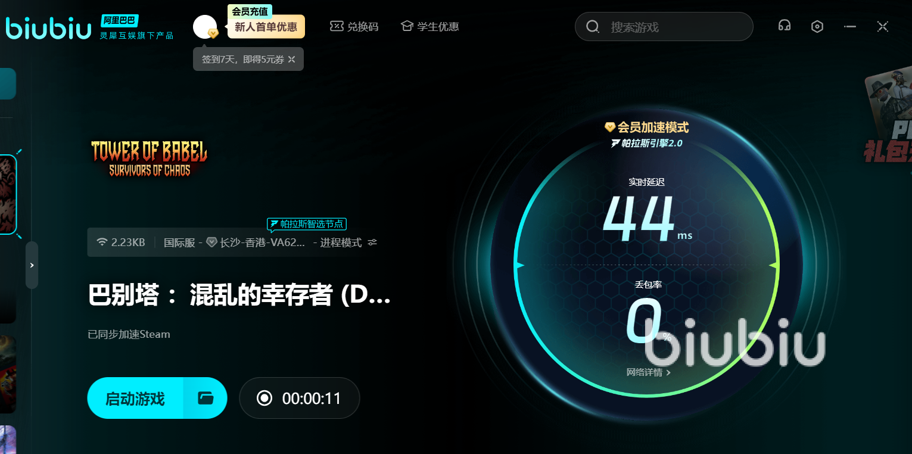This screenshot has height=454, width=912.
Task: Expand the left sidebar arrow
Action: click(x=32, y=265)
